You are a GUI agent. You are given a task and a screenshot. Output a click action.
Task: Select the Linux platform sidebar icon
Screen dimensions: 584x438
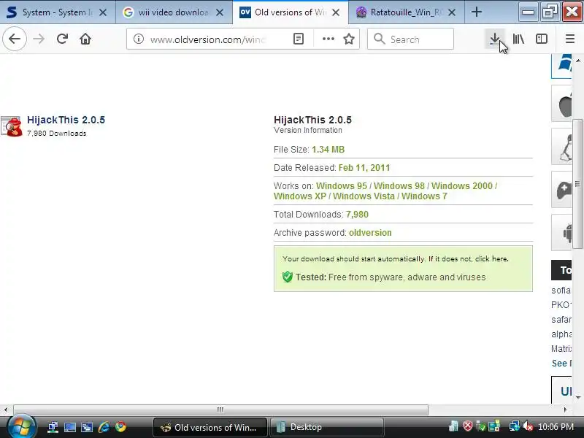[561, 147]
